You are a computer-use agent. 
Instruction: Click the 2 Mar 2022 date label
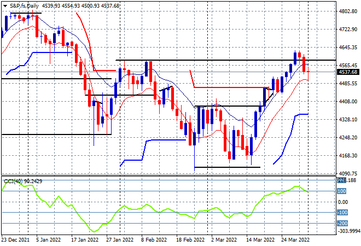point(224,240)
